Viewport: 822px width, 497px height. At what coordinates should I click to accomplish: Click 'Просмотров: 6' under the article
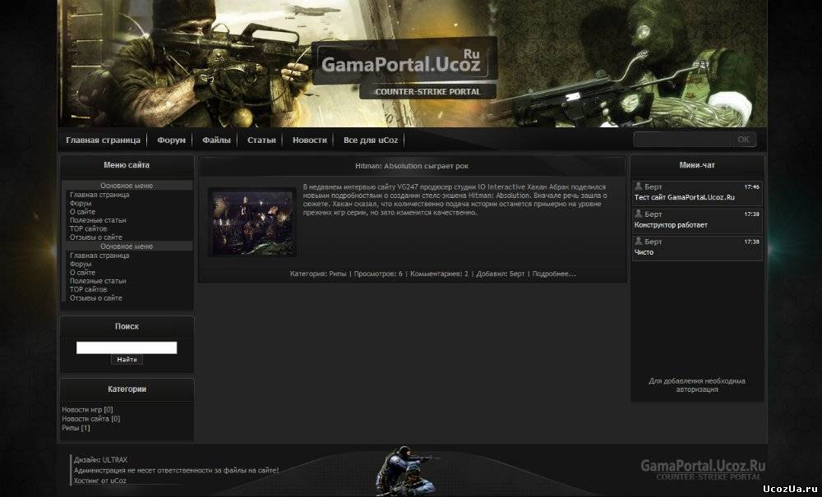378,274
